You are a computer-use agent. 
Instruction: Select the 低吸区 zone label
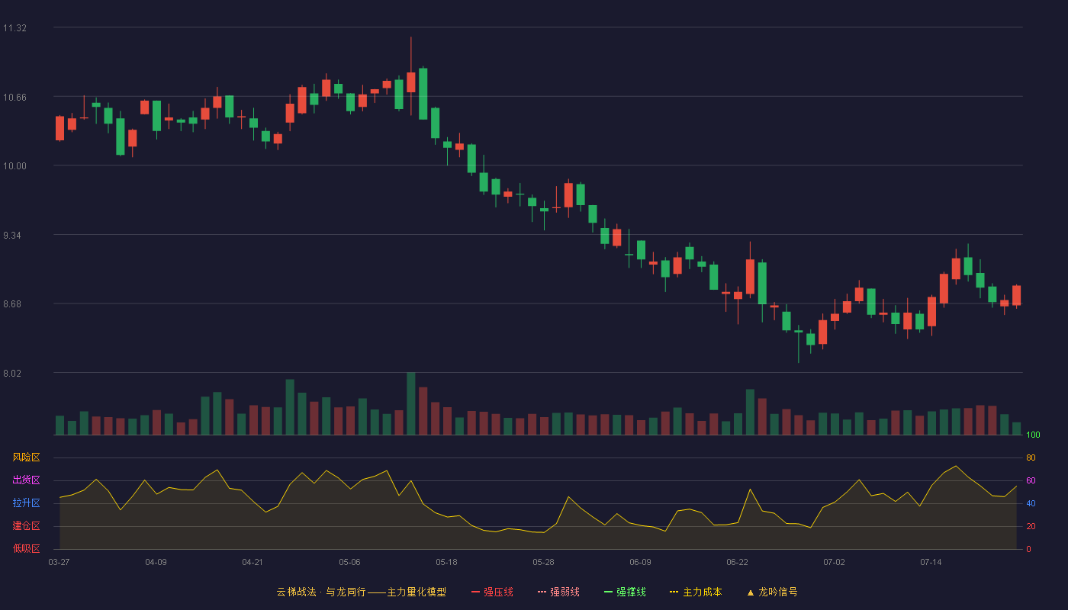(x=26, y=549)
